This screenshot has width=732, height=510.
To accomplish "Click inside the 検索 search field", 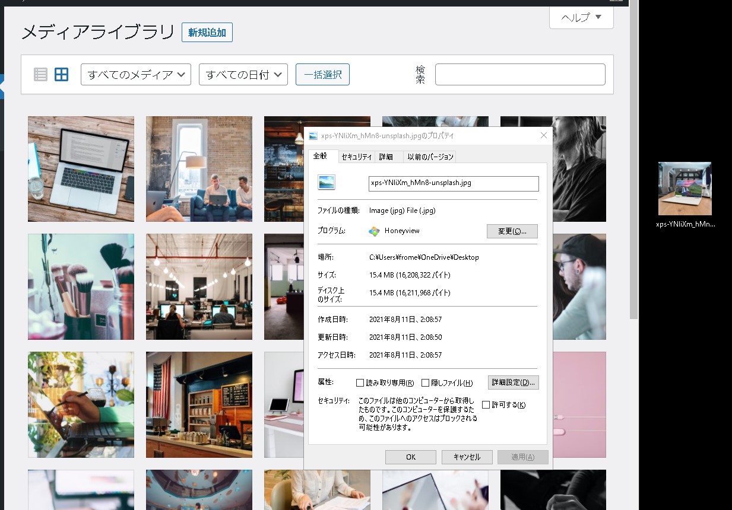I will pos(519,74).
